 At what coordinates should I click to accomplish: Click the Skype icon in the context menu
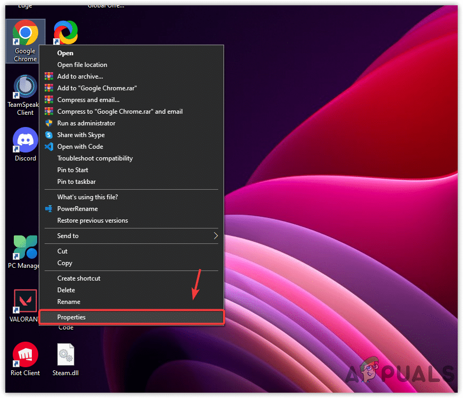[x=49, y=135]
